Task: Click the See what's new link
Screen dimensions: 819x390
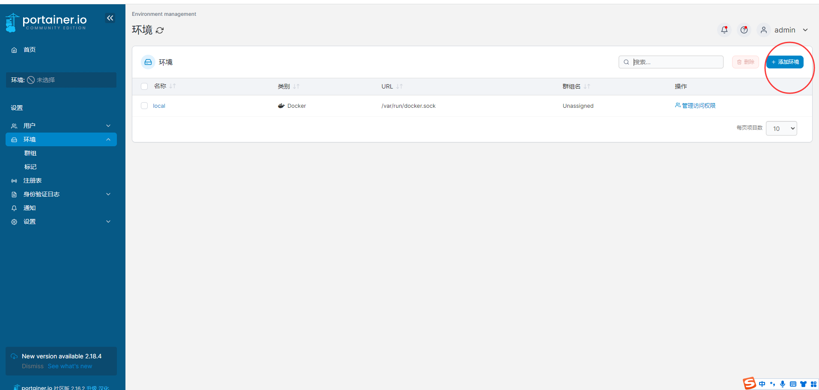Action: pyautogui.click(x=70, y=366)
